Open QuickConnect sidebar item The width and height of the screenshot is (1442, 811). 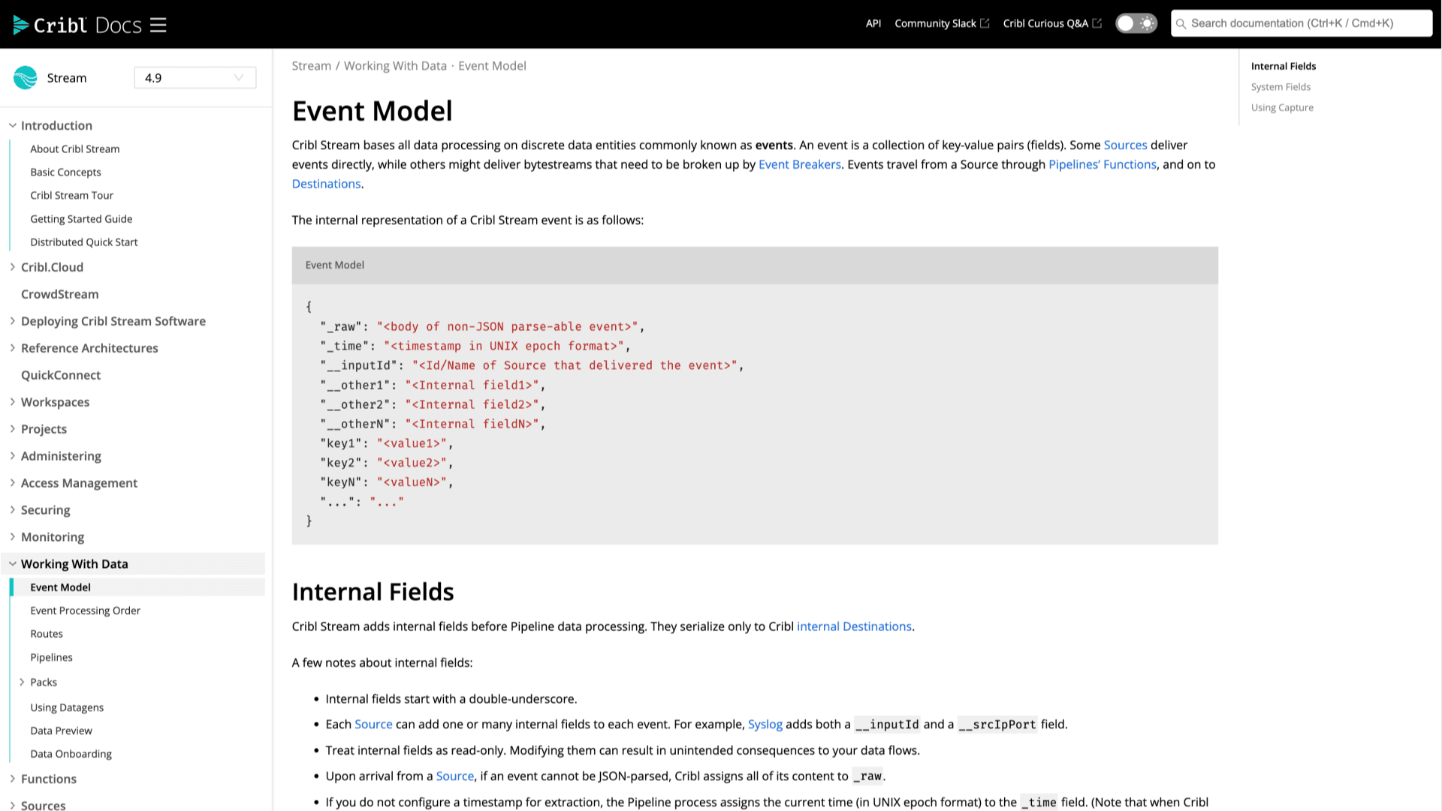click(61, 375)
